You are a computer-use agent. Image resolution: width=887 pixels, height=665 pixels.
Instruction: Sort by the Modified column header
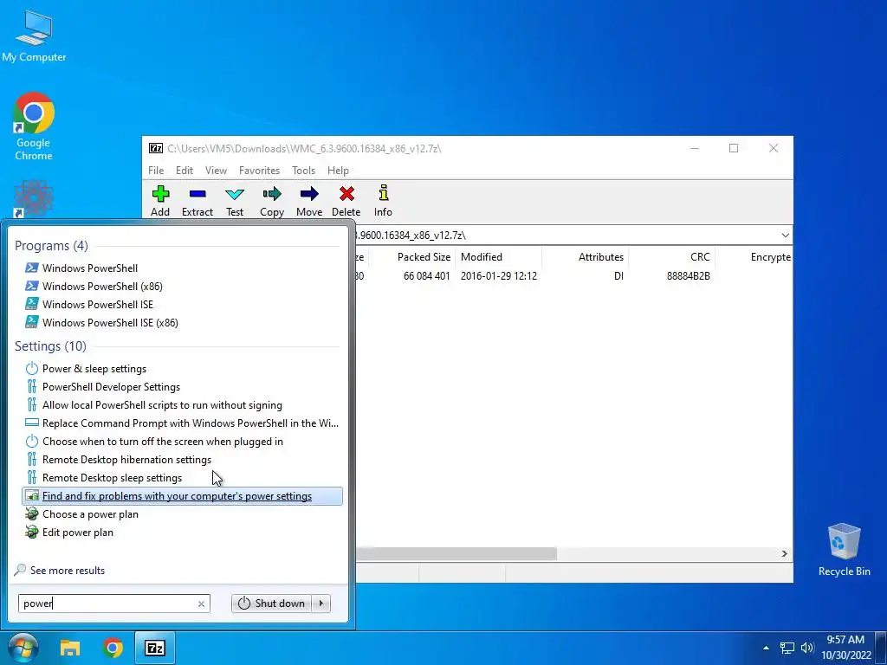498,256
